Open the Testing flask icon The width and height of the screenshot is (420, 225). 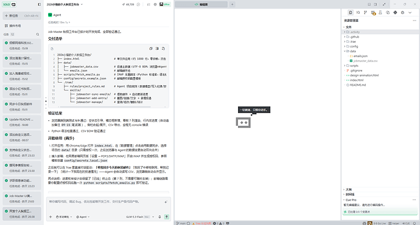(380, 13)
